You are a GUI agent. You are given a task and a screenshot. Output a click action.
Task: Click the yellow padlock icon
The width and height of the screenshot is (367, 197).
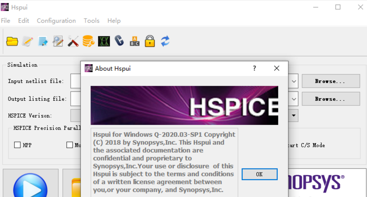(150, 41)
